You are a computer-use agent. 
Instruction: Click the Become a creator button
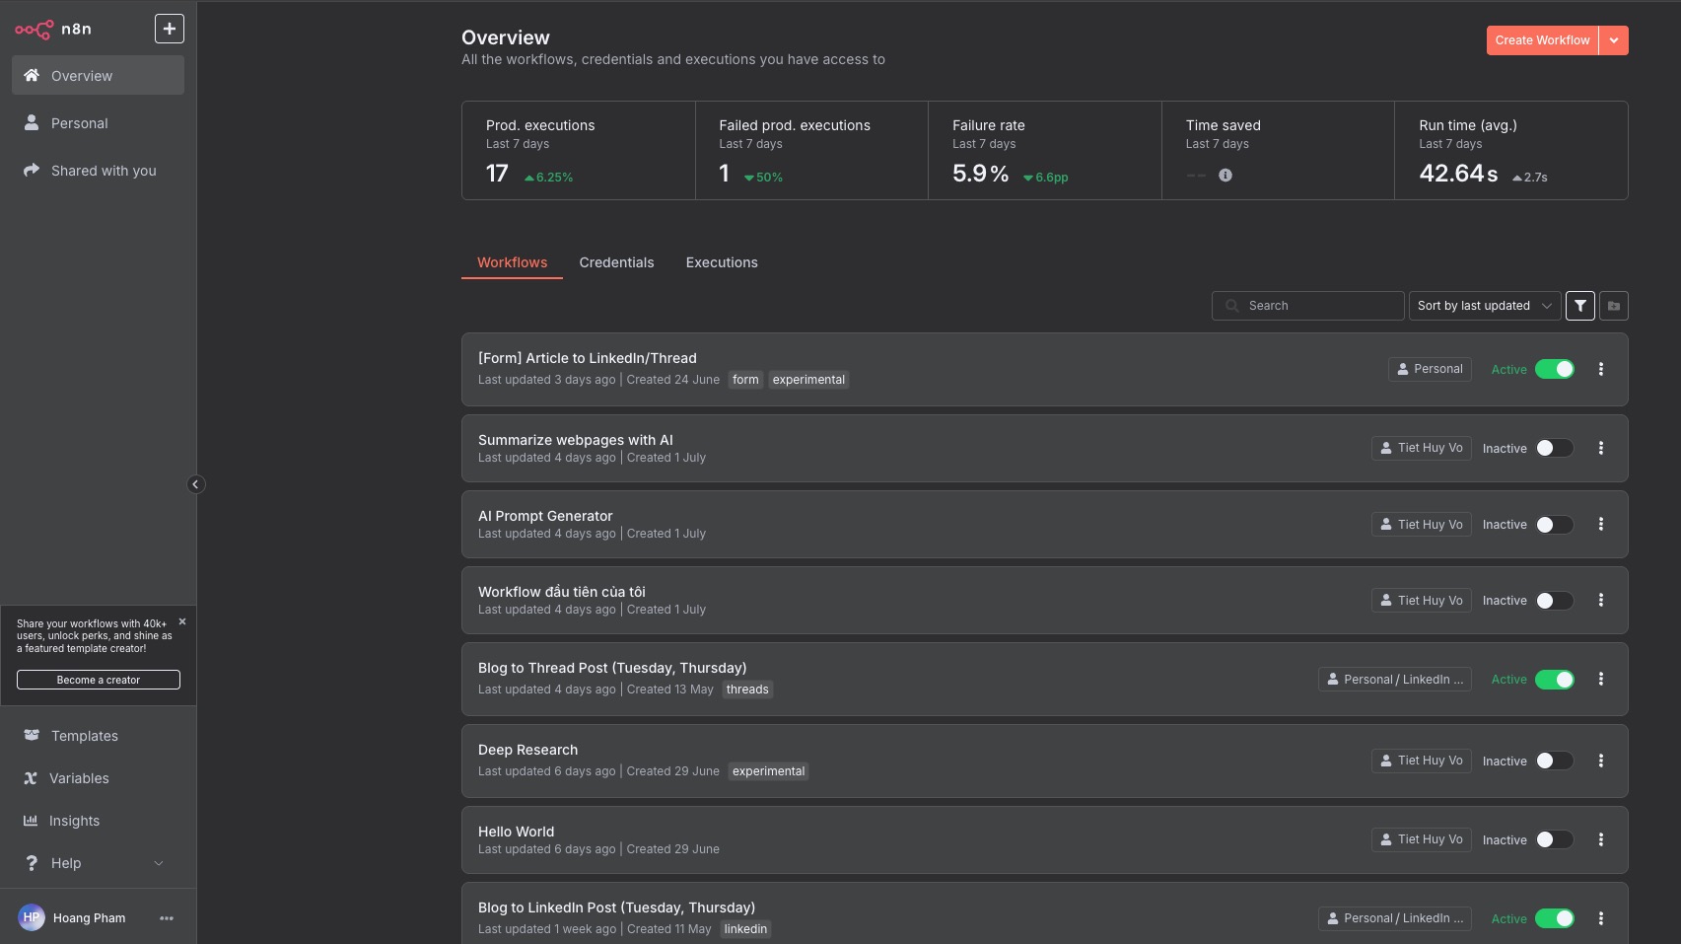(x=99, y=680)
